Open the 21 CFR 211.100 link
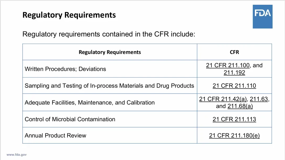The width and height of the screenshot is (285, 160). [x=228, y=65]
